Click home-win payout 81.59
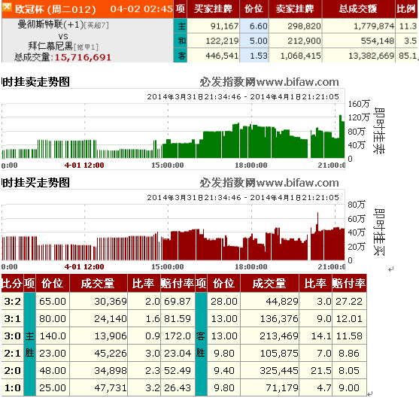This screenshot has width=419, height=401. [178, 319]
